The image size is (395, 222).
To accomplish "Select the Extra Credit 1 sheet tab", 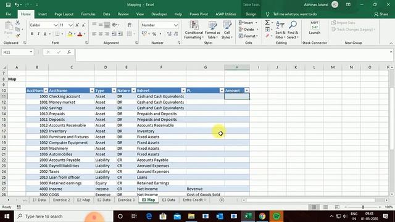I will coord(194,200).
